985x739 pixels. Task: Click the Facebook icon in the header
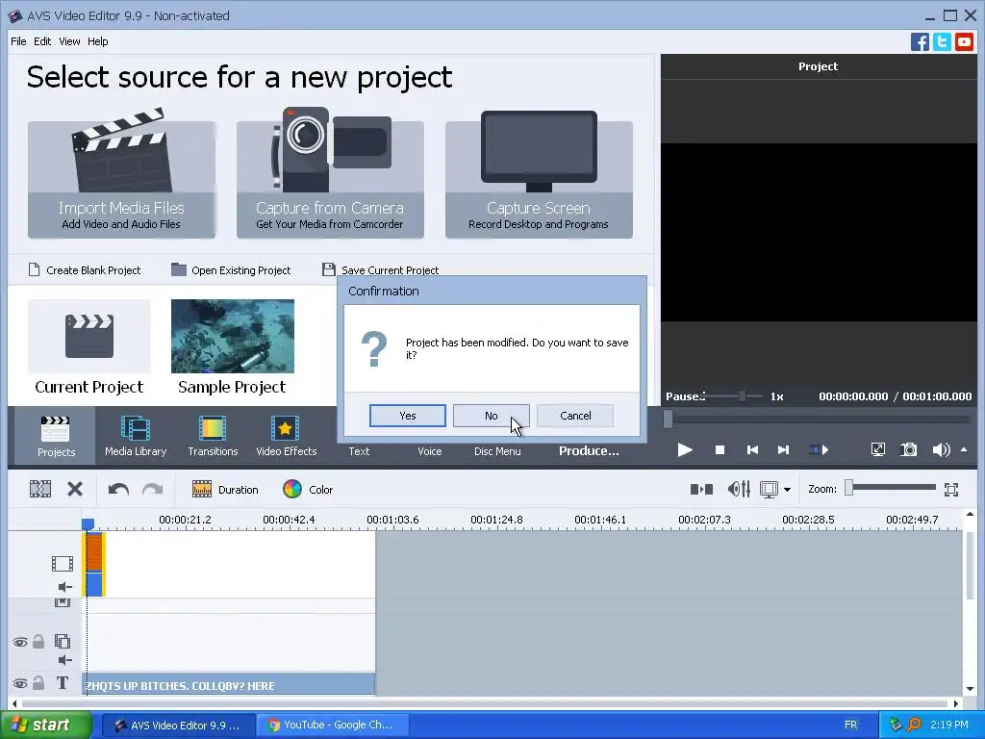tap(920, 42)
